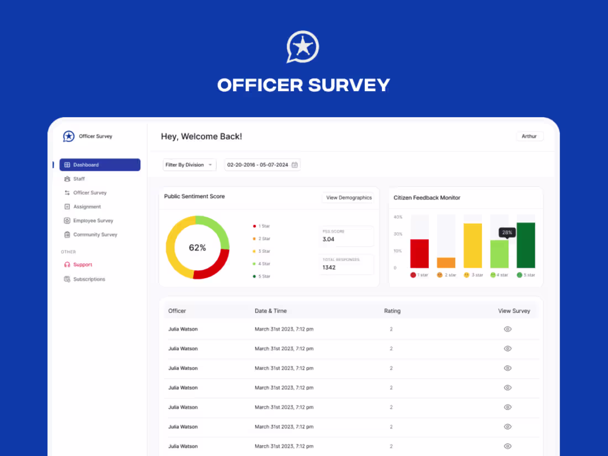Viewport: 608px width, 456px height.
Task: Open the survey on the last visible table row
Action: point(507,445)
